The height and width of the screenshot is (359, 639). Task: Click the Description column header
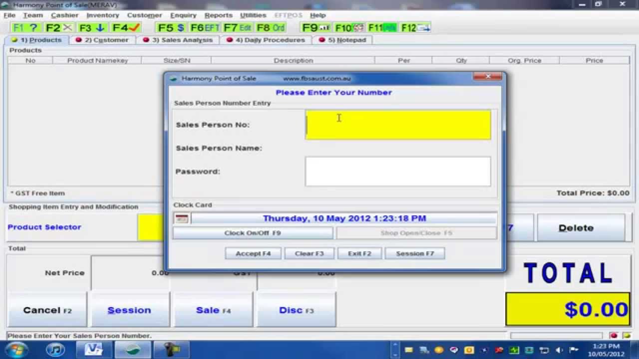293,60
